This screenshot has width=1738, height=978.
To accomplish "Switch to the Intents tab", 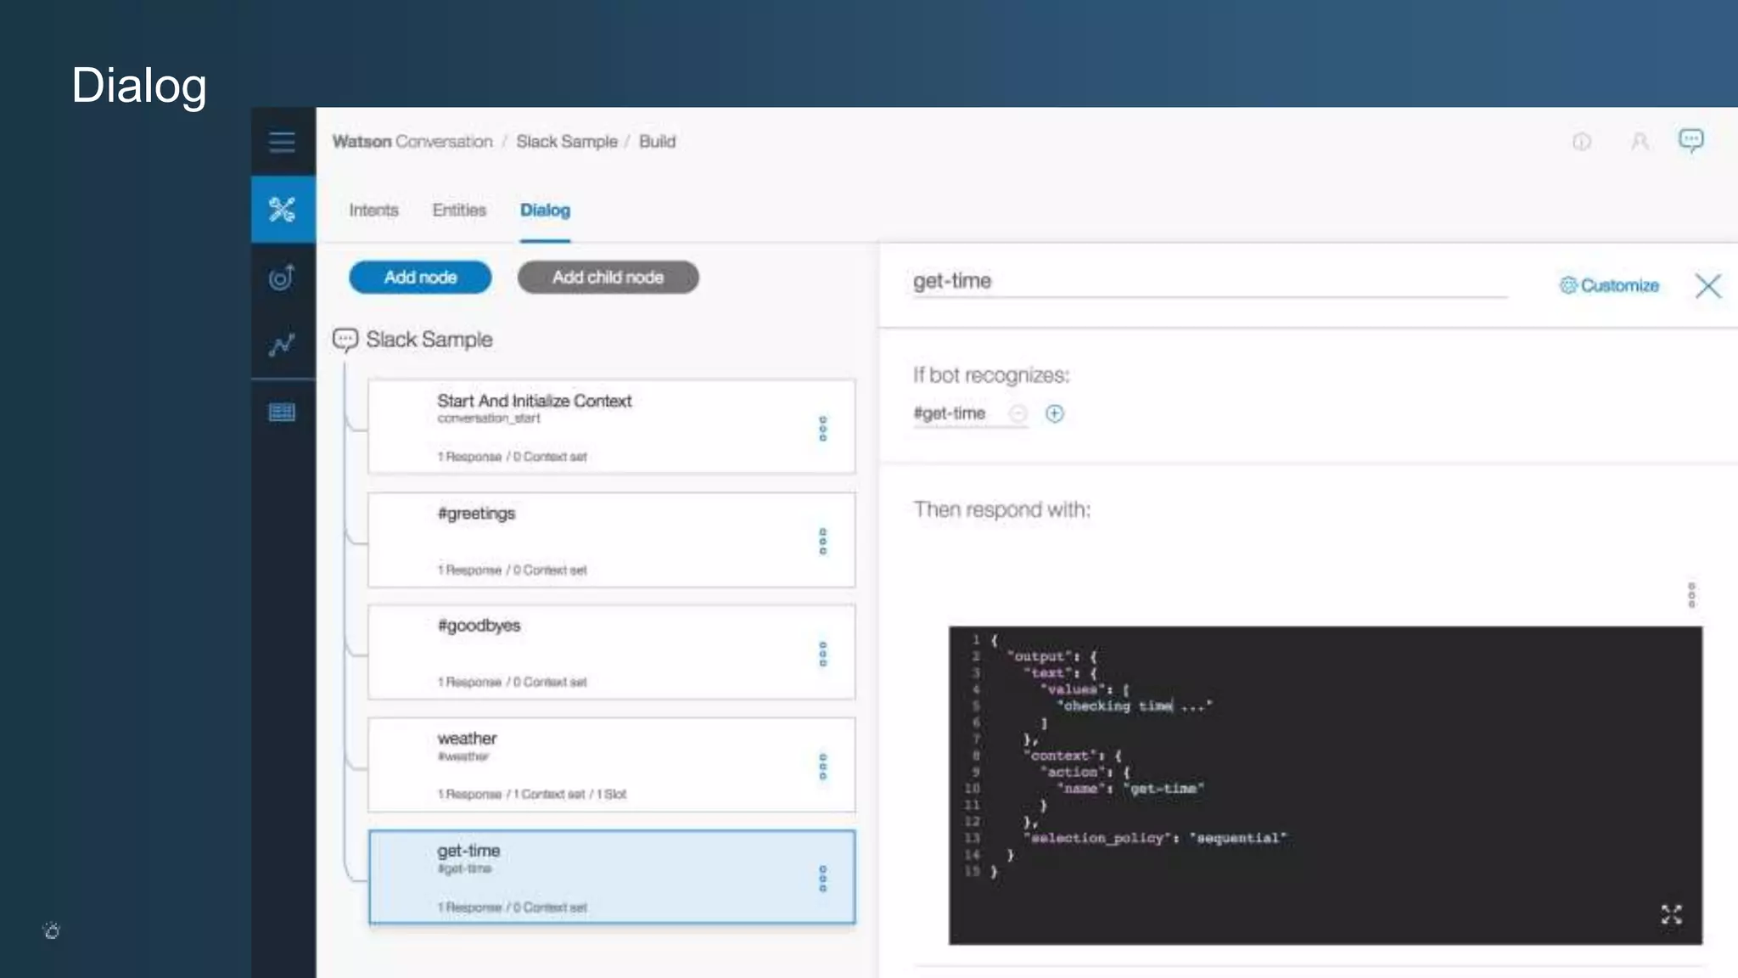I will click(373, 210).
